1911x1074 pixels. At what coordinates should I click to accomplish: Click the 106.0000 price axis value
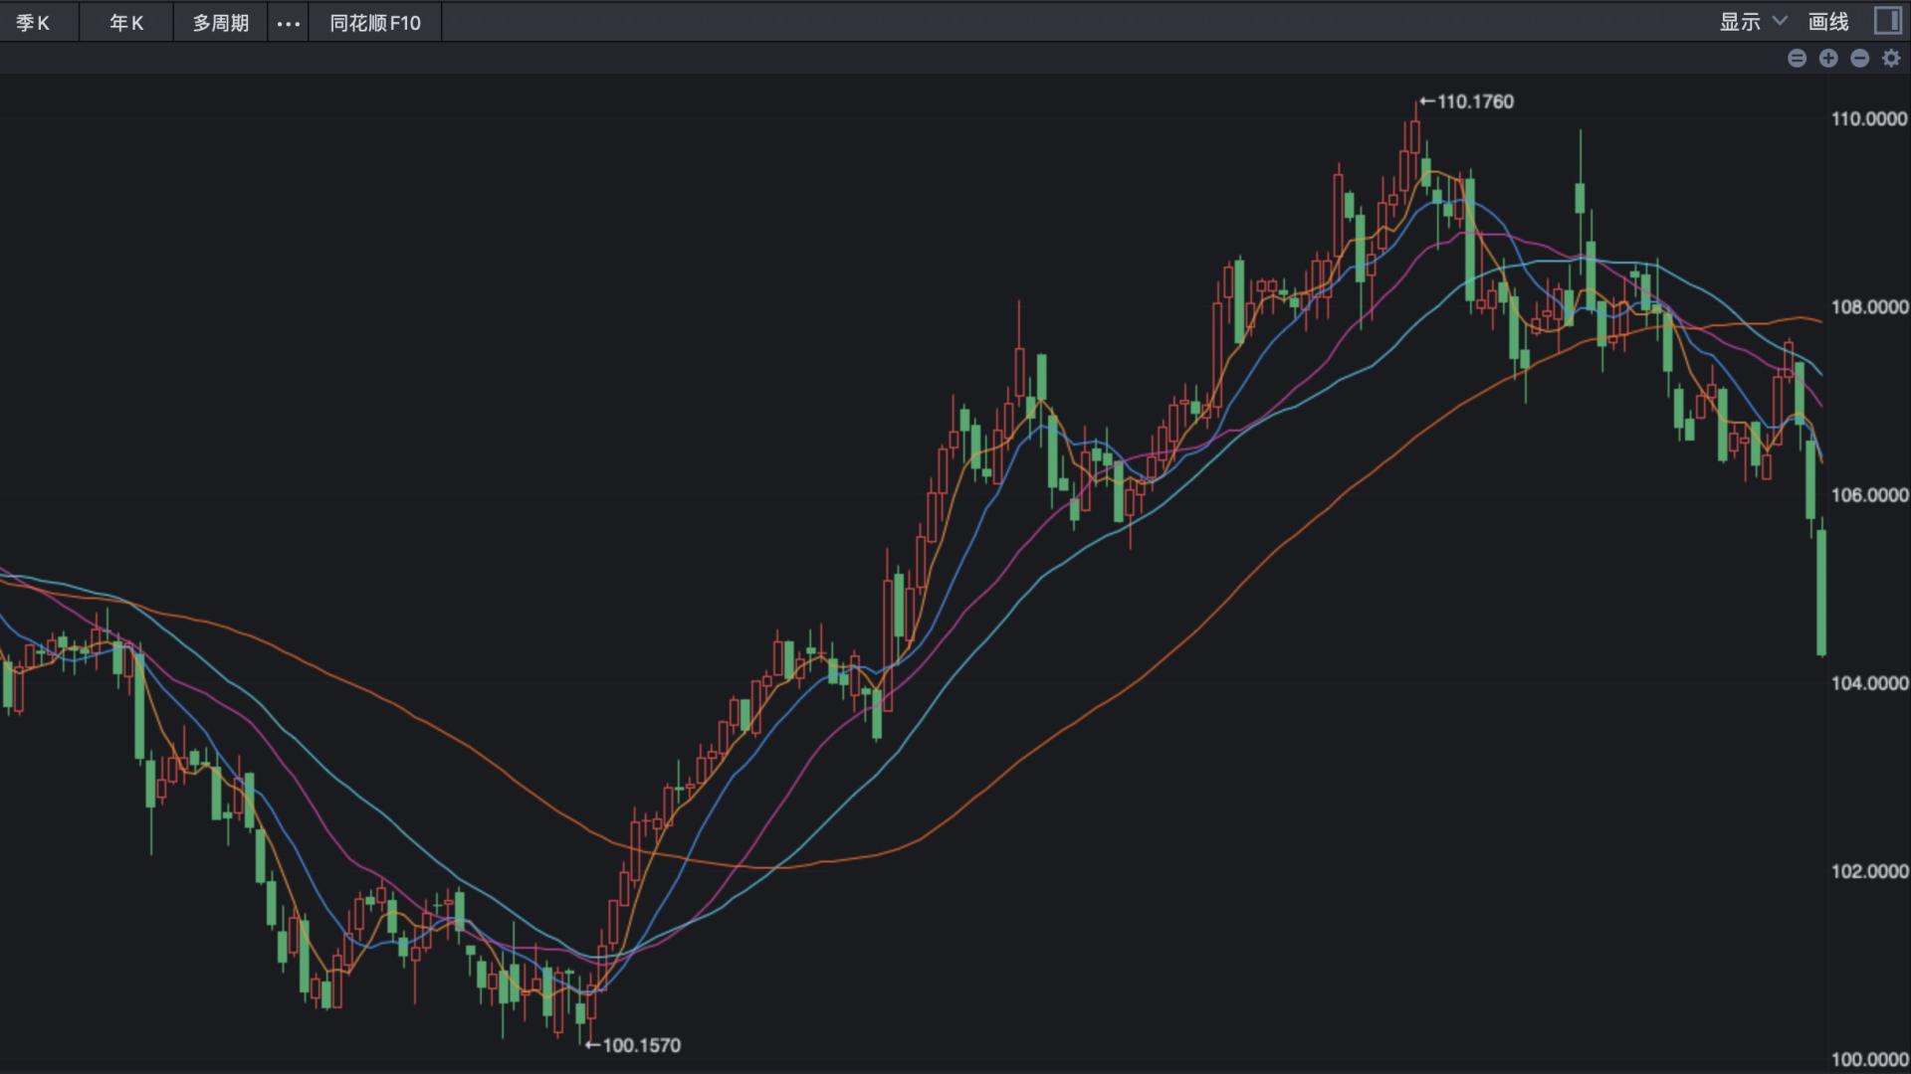[x=1869, y=494]
